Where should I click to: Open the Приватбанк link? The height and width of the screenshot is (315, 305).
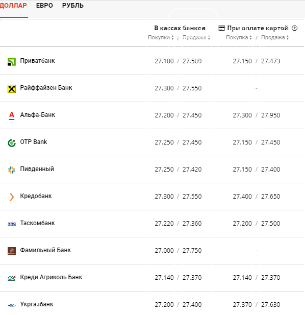(x=37, y=61)
